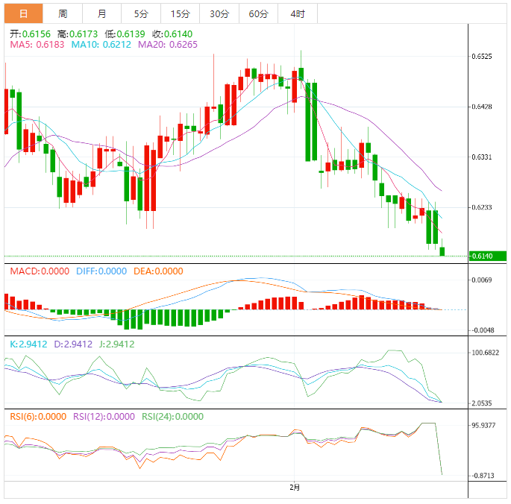Click the RSI(12):0.0000 label
The width and height of the screenshot is (511, 504).
pyautogui.click(x=104, y=416)
